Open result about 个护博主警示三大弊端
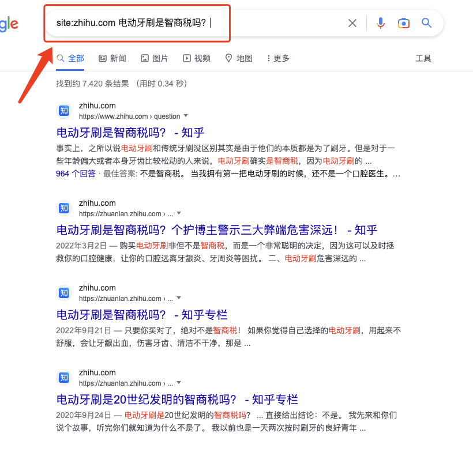This screenshot has width=473, height=452. [x=216, y=230]
